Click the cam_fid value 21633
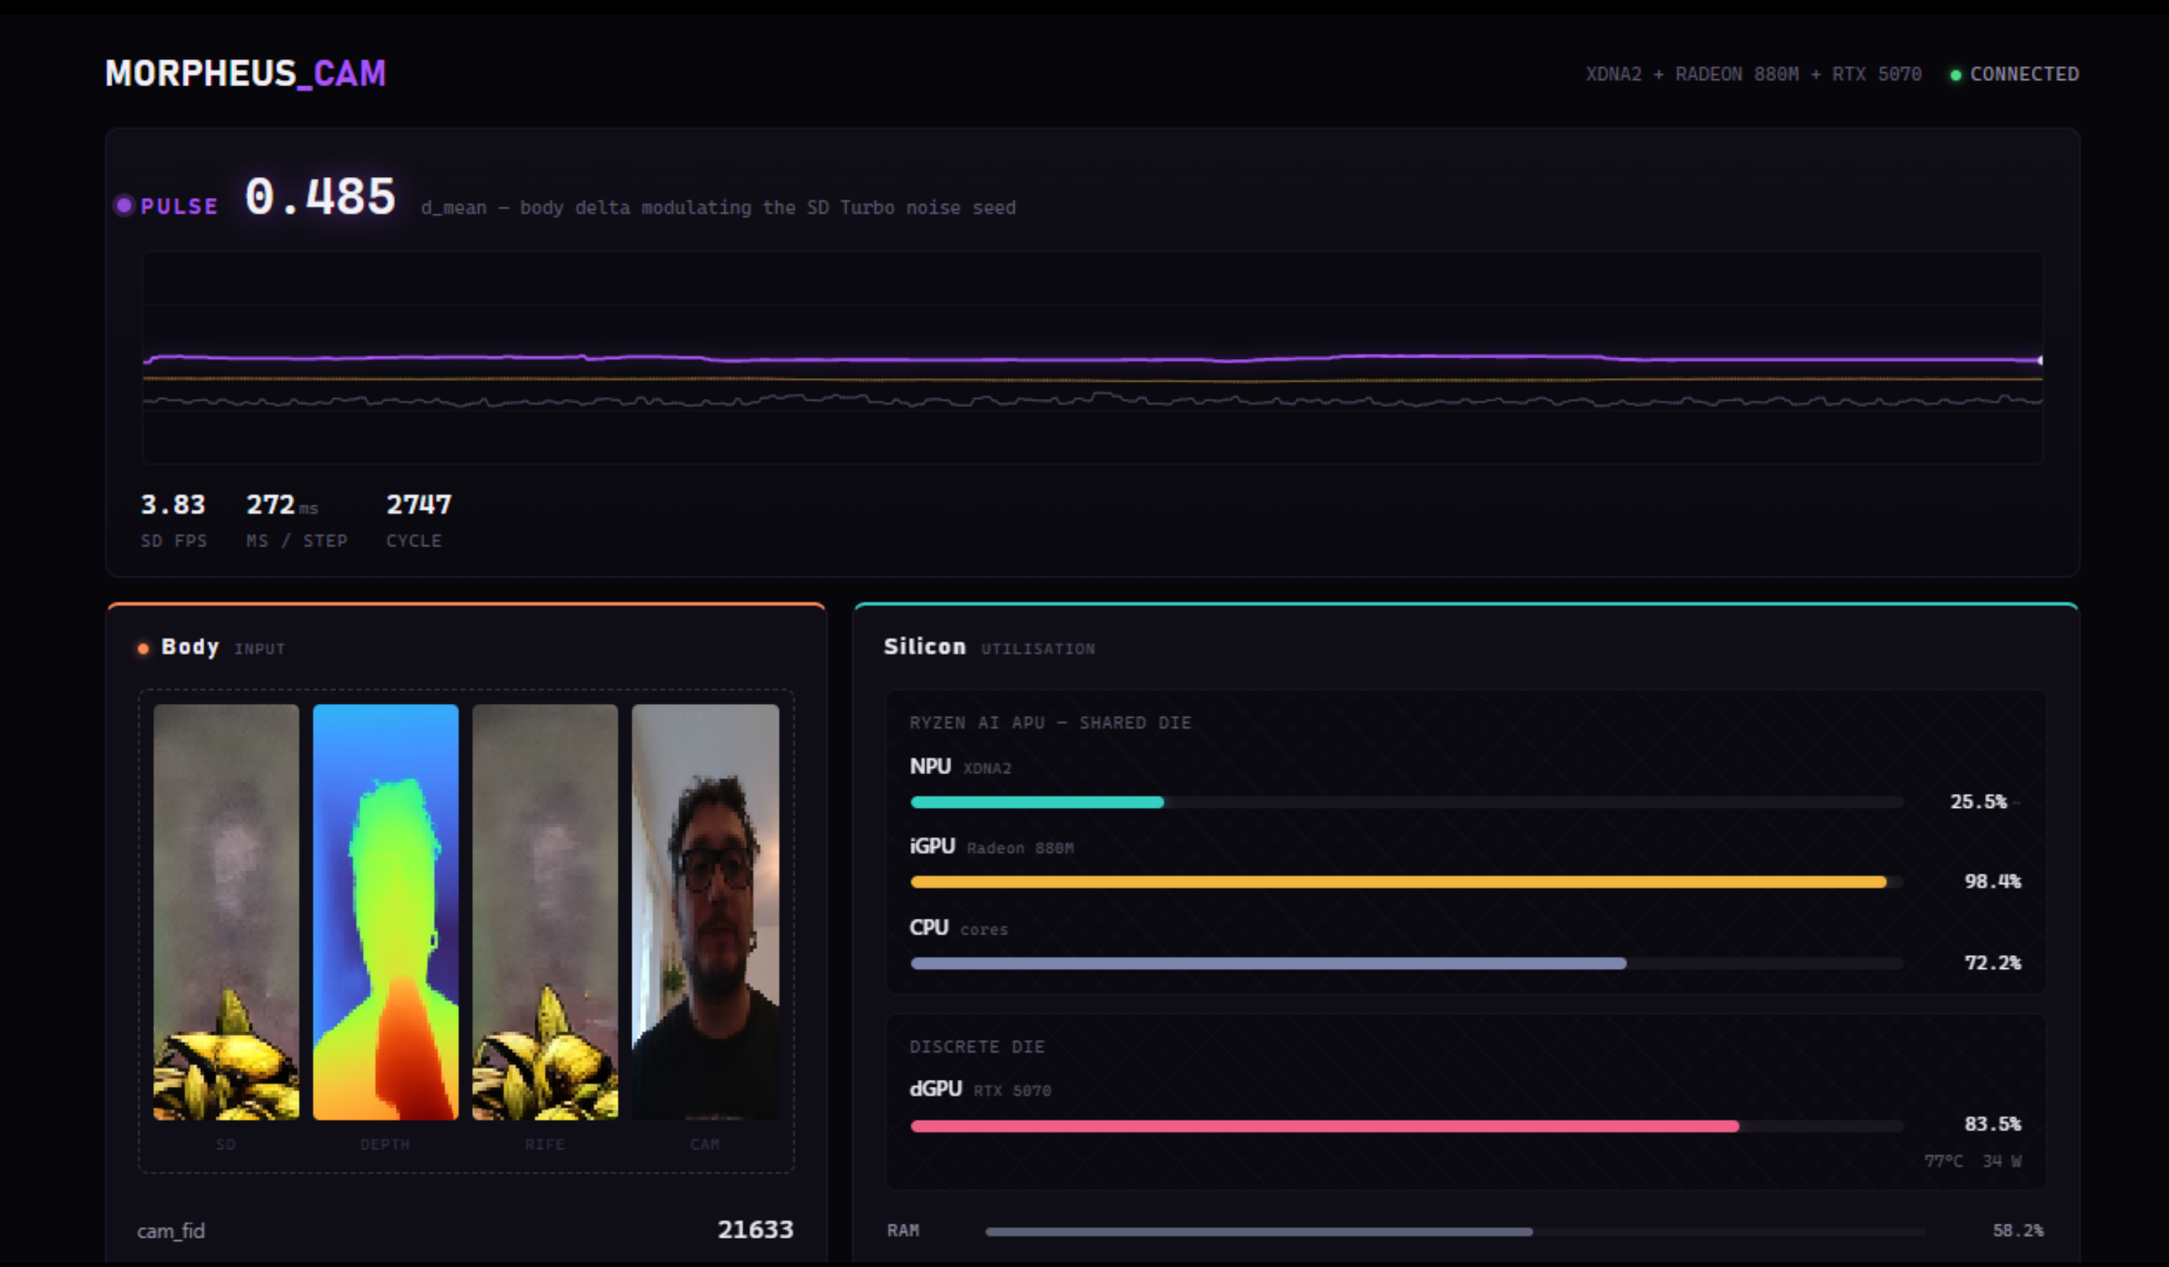The width and height of the screenshot is (2169, 1267). click(755, 1229)
